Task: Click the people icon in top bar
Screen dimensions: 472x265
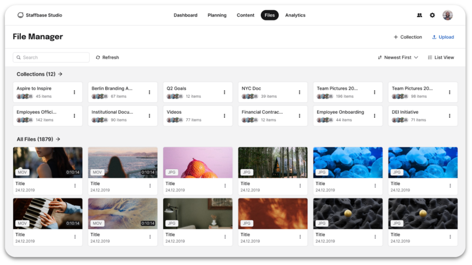Action: click(x=419, y=15)
